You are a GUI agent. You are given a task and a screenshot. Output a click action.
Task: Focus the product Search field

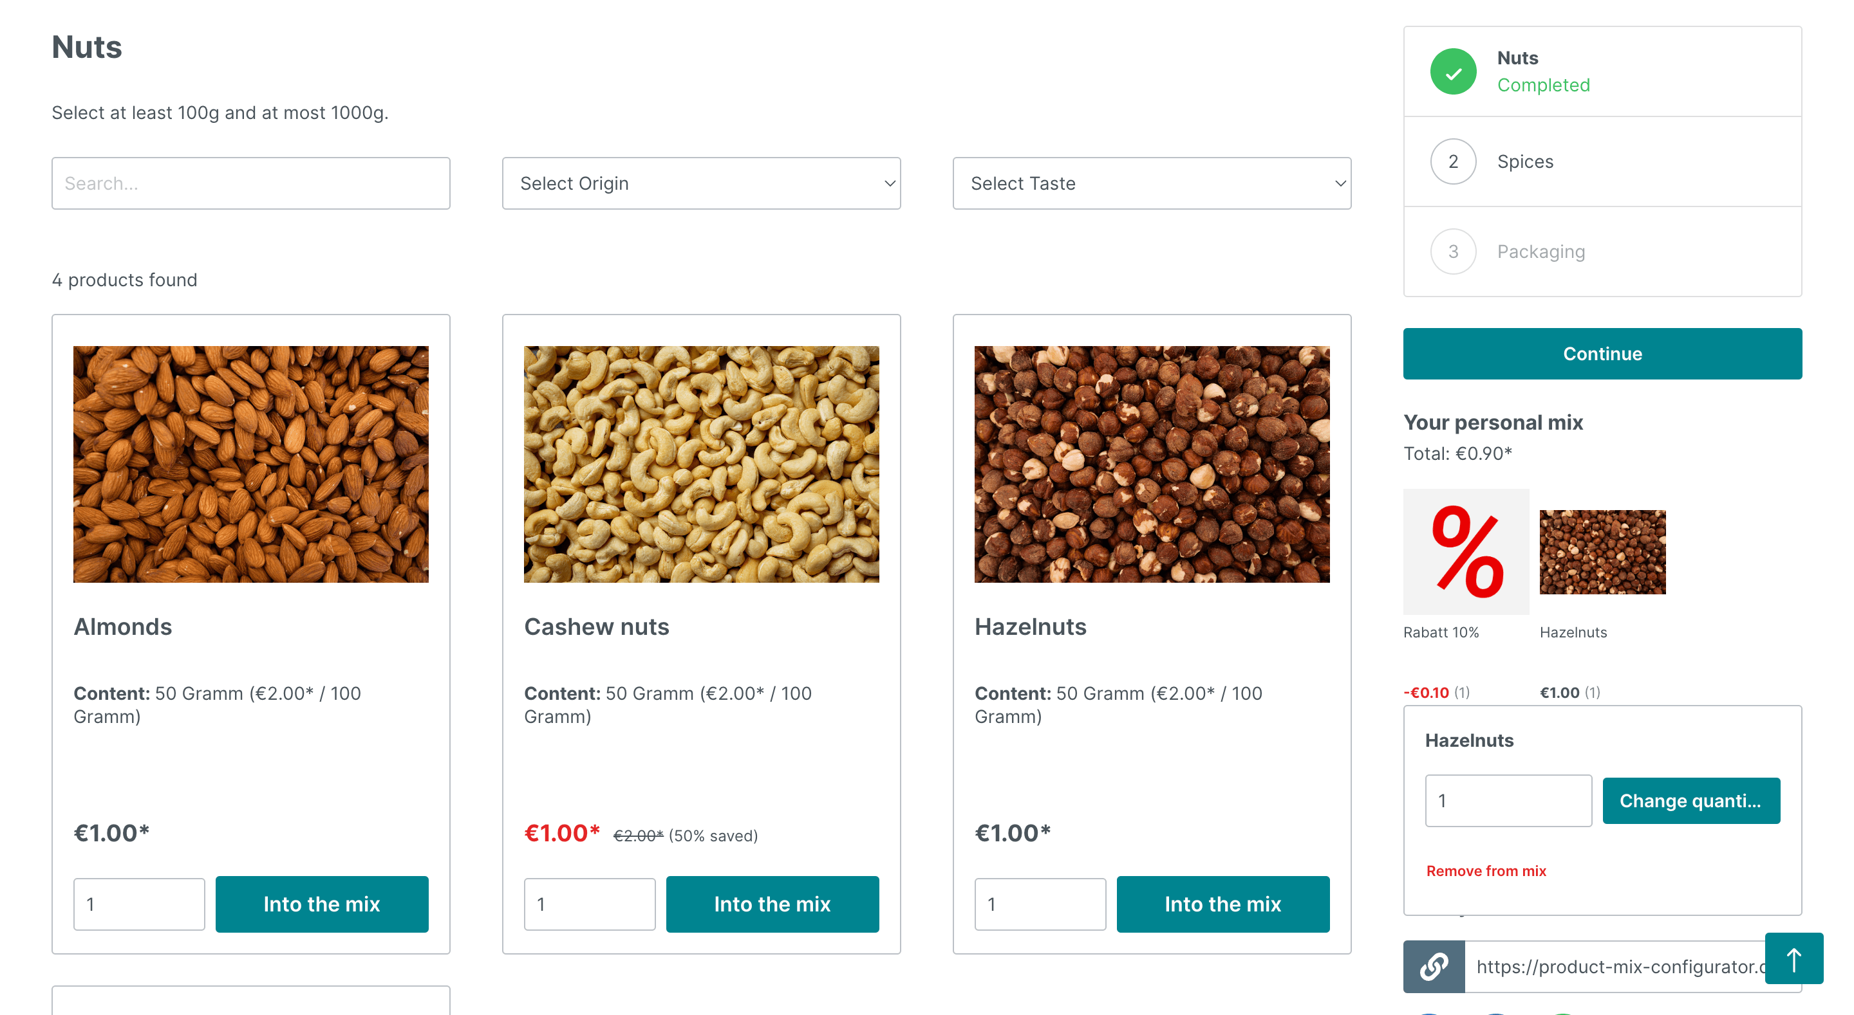pos(250,183)
